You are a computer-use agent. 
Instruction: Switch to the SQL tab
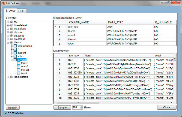point(21,11)
